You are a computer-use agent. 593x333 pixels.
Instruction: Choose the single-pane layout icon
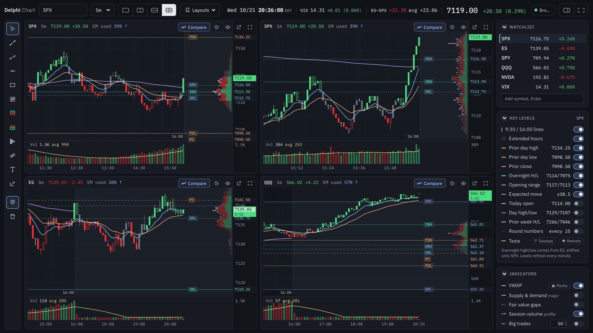pyautogui.click(x=126, y=10)
